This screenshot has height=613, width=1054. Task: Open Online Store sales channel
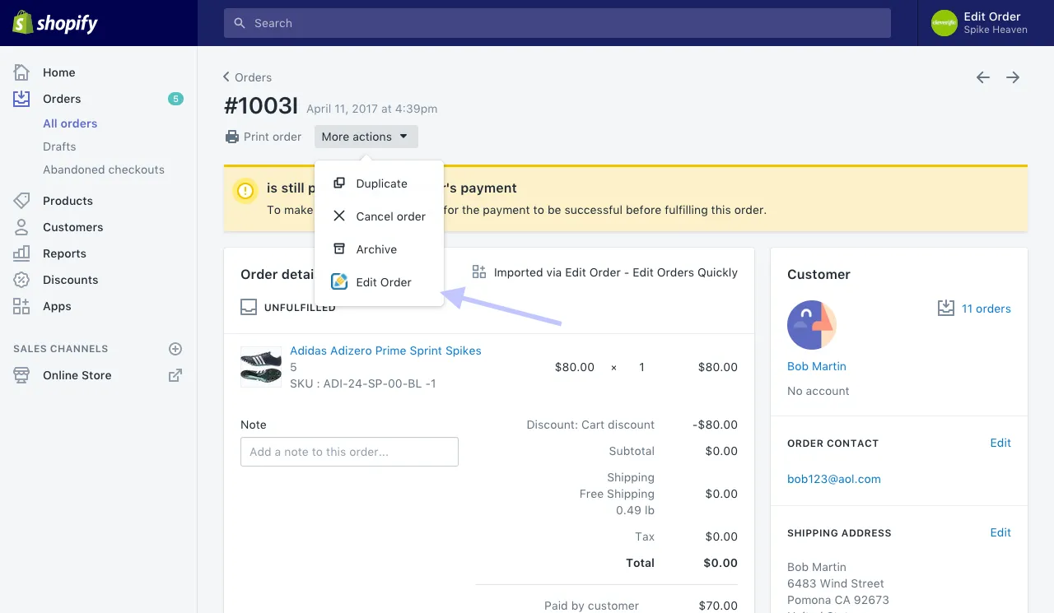coord(77,375)
